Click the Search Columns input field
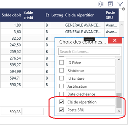129x128 pixels. [x=89, y=51]
